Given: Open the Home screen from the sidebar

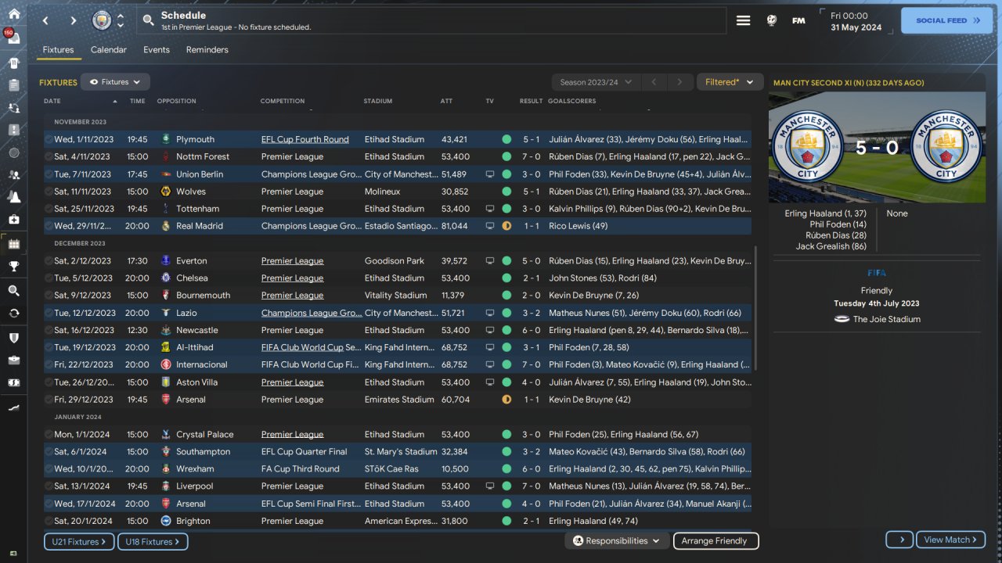Looking at the screenshot, I should 13,13.
